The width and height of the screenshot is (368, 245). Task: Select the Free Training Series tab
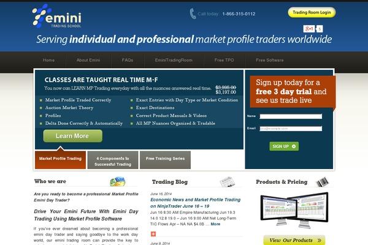click(x=165, y=160)
